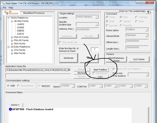
Task: Toggle the ReadOtp checkbox
Action: pyautogui.click(x=121, y=26)
